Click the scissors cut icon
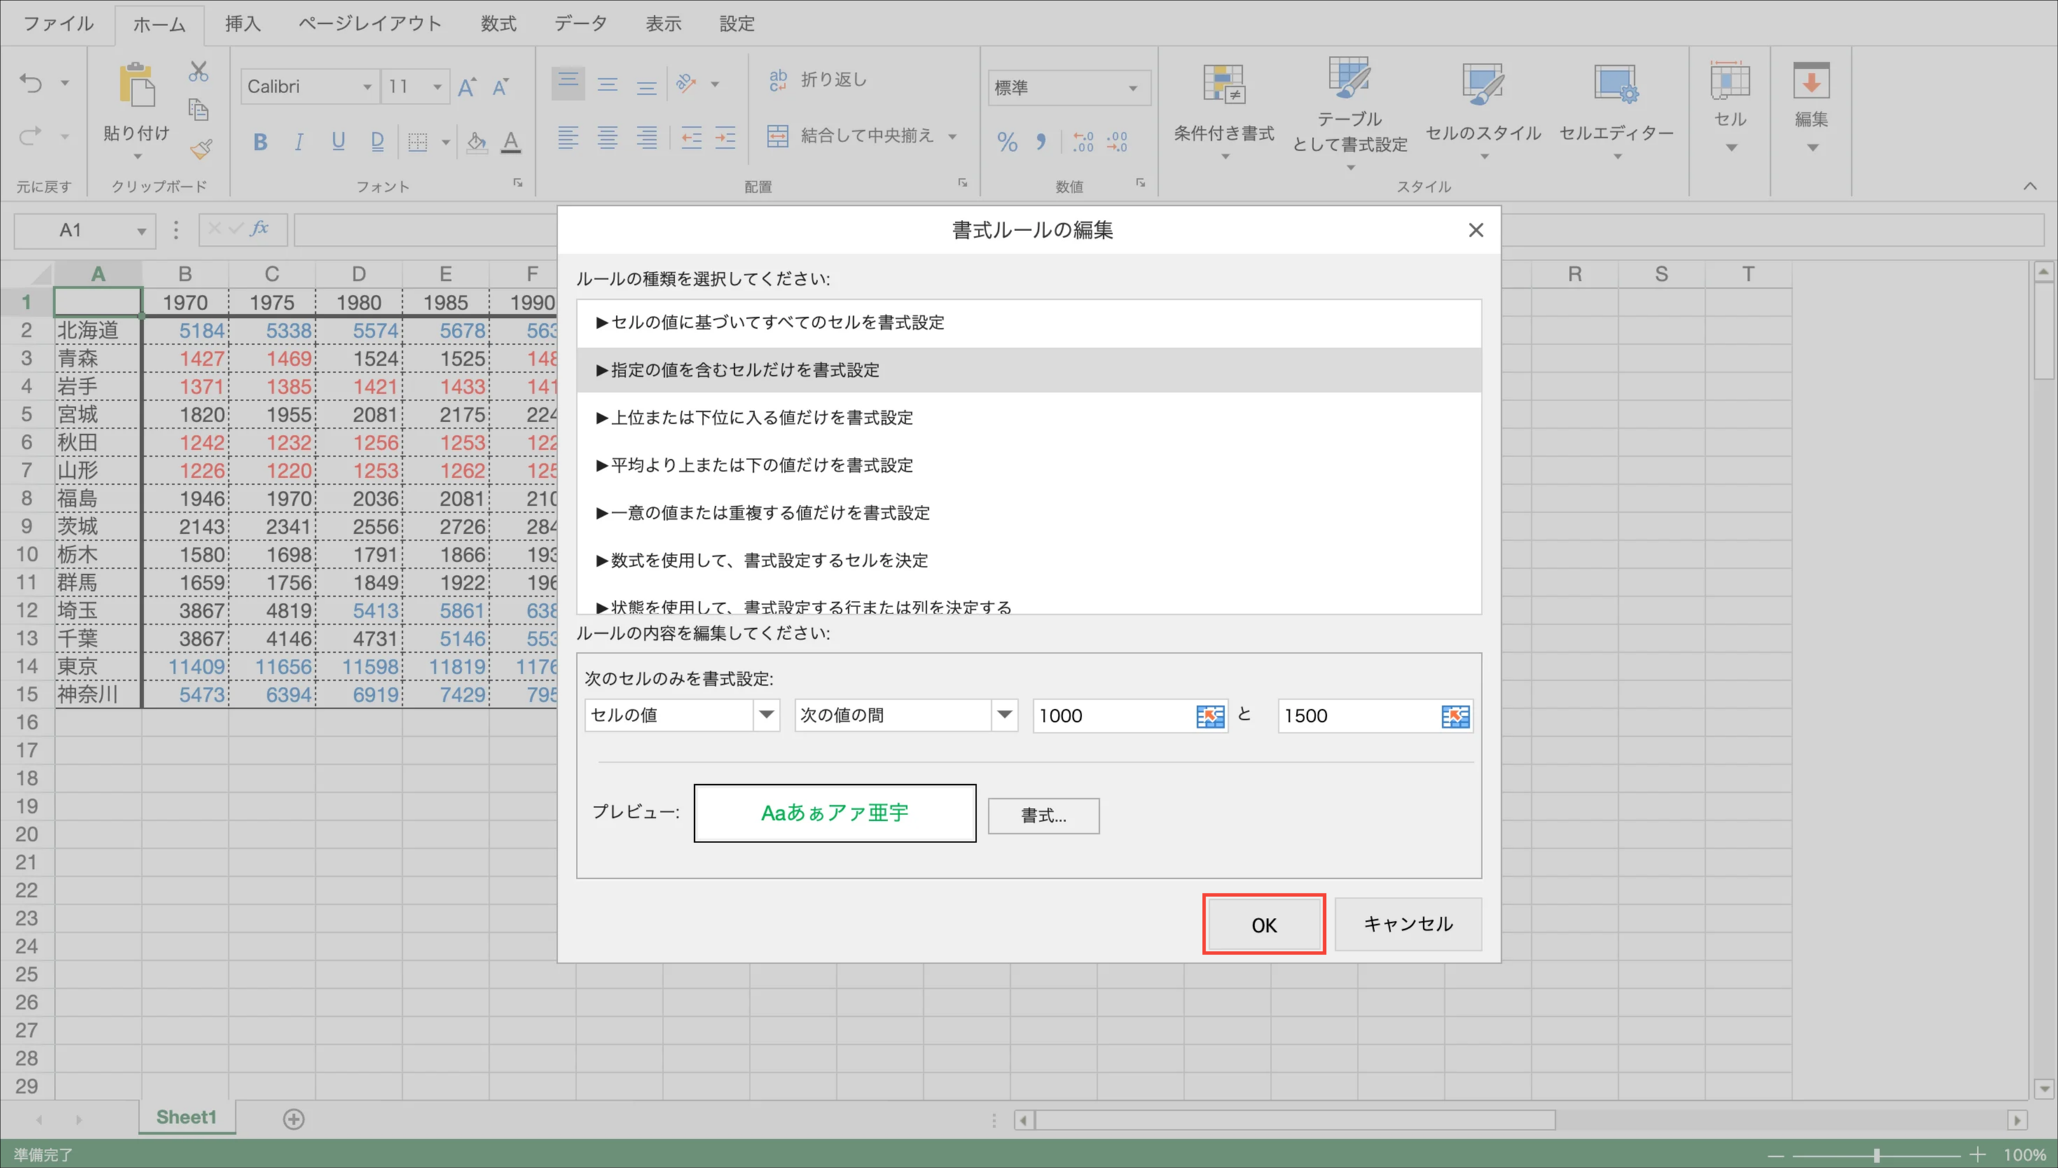 point(198,71)
